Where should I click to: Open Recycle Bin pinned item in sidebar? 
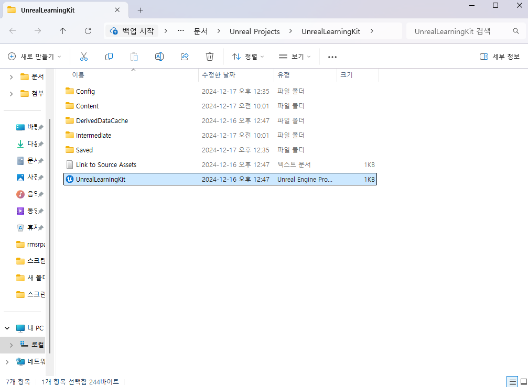point(30,228)
